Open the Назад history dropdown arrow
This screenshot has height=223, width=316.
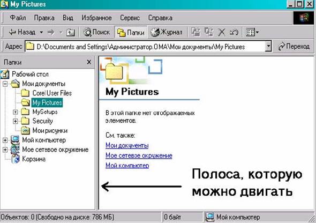[41, 32]
